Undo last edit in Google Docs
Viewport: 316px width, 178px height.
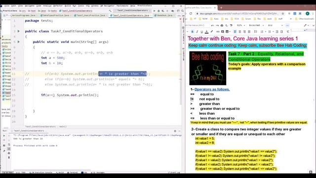pyautogui.click(x=212, y=25)
